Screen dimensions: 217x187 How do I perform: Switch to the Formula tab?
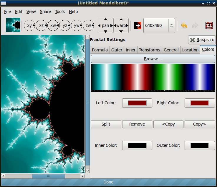(100, 50)
